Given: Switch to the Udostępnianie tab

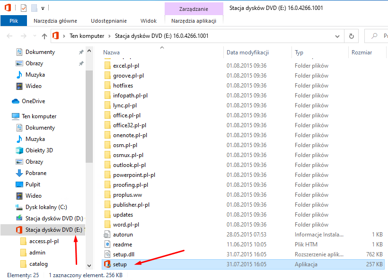Looking at the screenshot, I should (109, 21).
